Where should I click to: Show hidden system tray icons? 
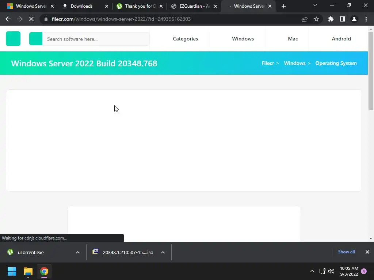312,271
